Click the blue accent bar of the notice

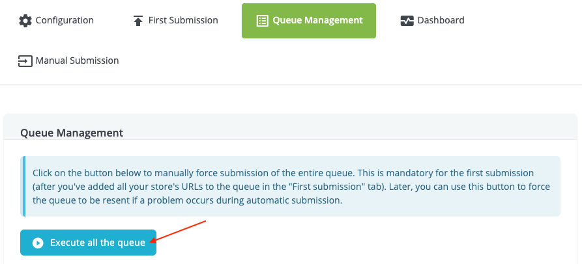[24, 186]
